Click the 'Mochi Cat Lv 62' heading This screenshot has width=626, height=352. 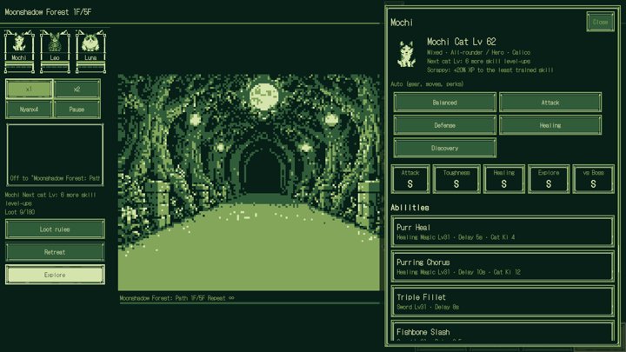461,42
